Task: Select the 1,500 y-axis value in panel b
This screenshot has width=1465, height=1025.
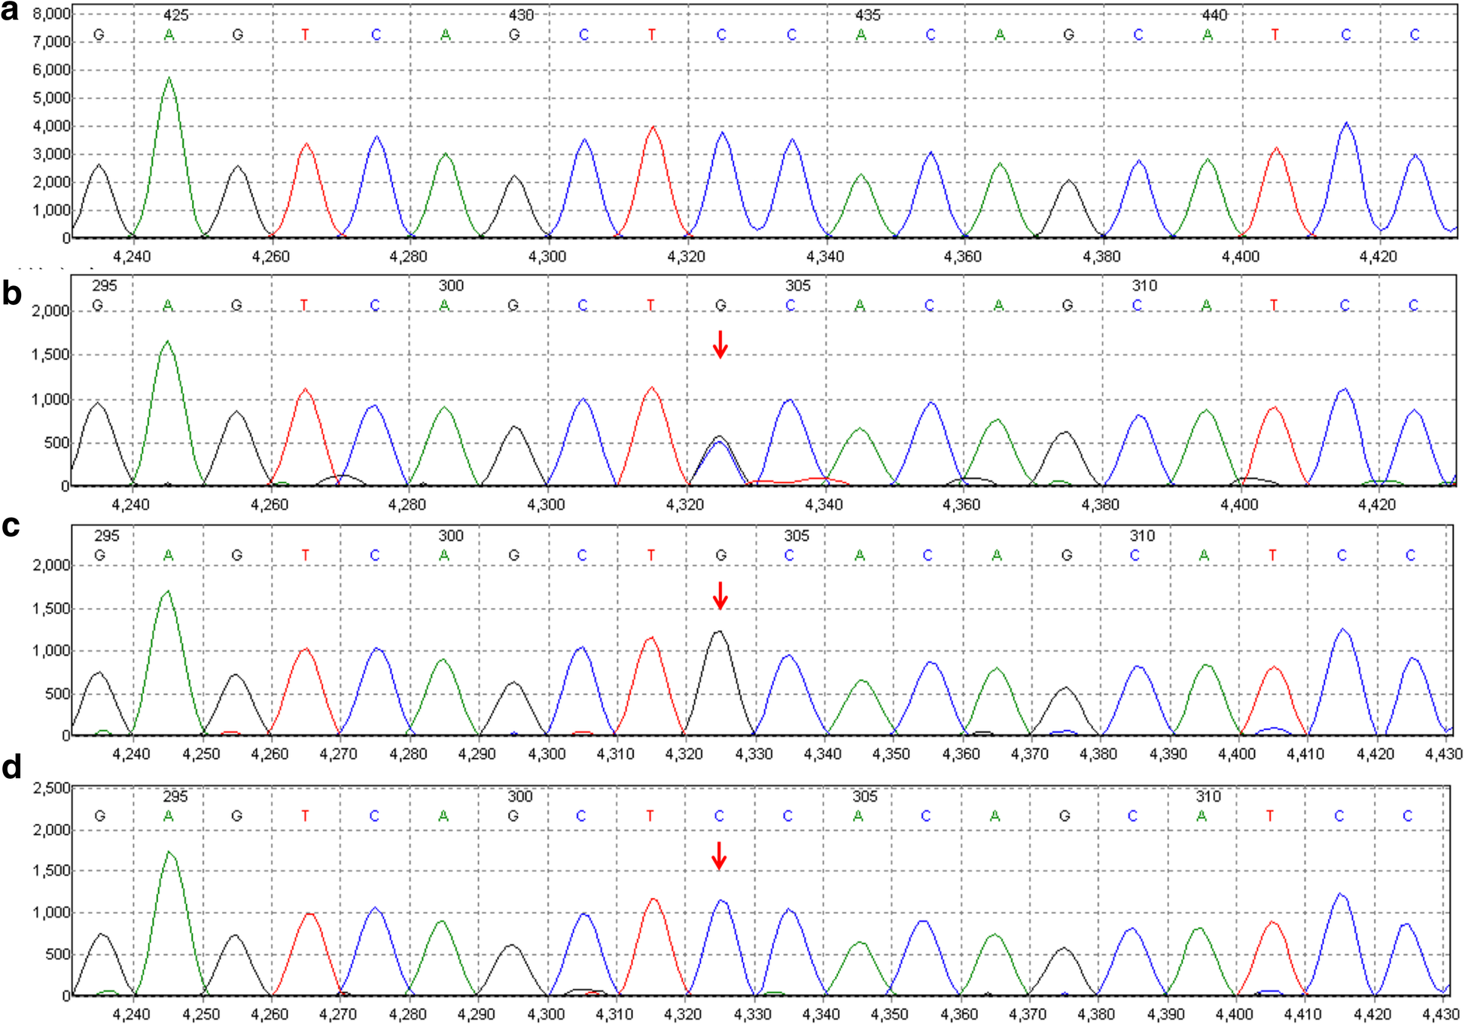Action: [x=50, y=355]
